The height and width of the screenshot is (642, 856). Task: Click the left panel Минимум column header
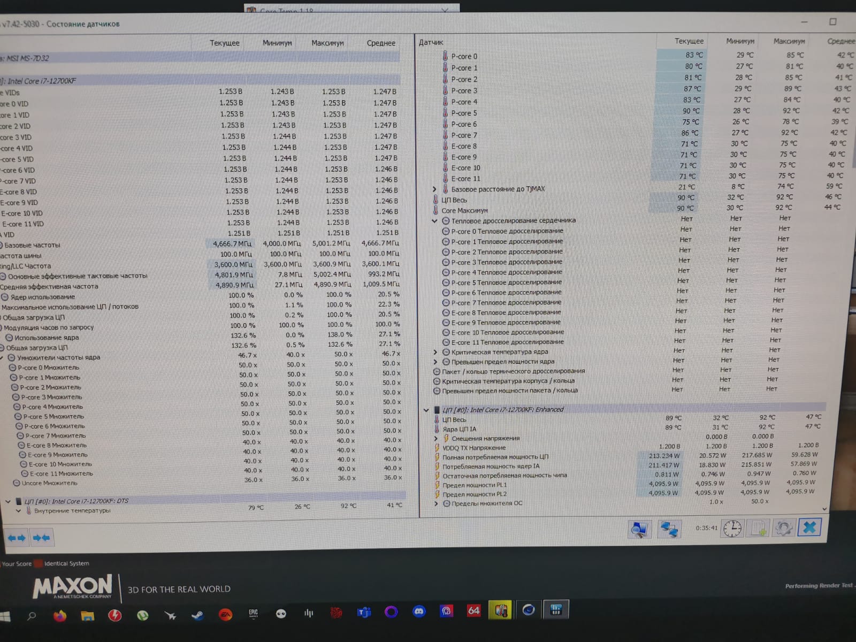(x=277, y=43)
